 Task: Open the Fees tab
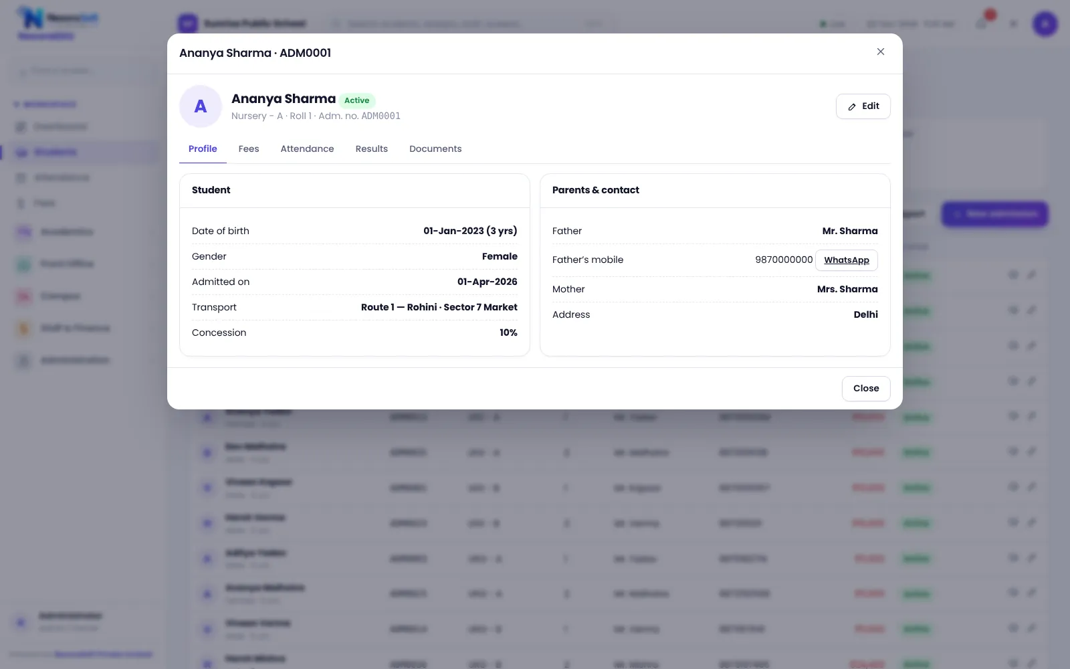tap(249, 149)
